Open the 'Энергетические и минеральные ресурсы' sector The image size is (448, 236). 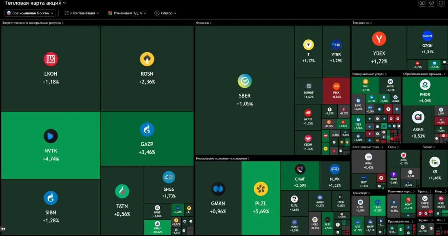(33, 23)
